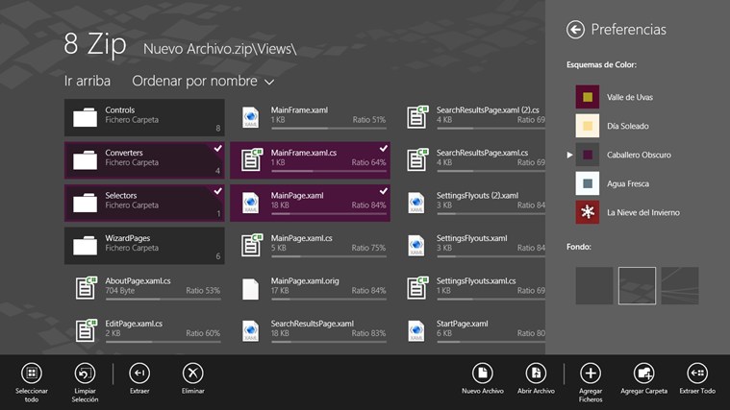Screen dimensions: 730x410
Task: Go back from the Preferencias panel
Action: point(576,30)
